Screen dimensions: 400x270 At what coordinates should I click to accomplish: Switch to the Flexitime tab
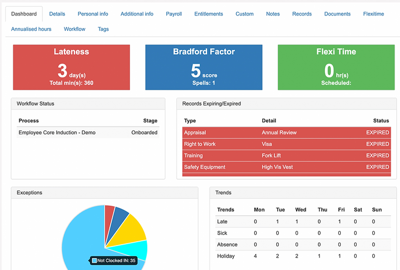click(374, 14)
